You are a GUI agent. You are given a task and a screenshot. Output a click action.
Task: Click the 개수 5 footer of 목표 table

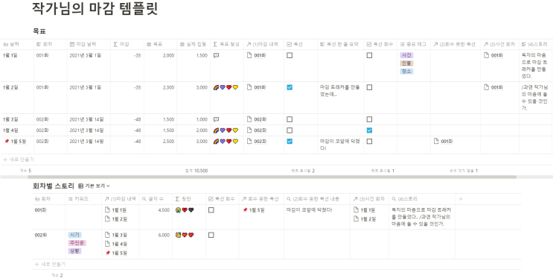click(25, 171)
